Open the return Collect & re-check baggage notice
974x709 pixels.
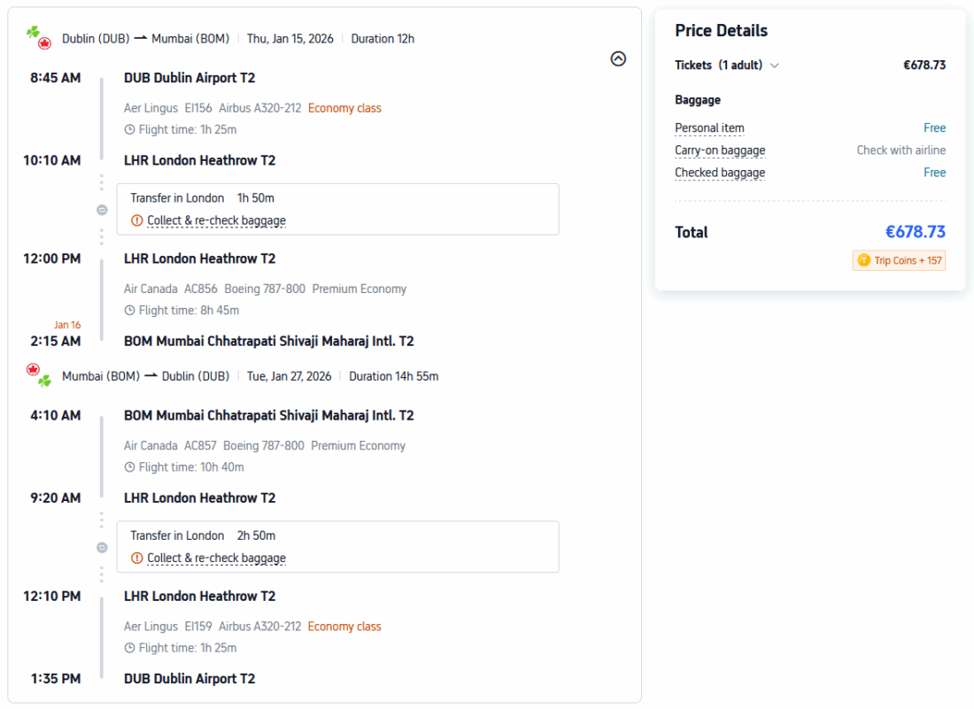tap(216, 558)
